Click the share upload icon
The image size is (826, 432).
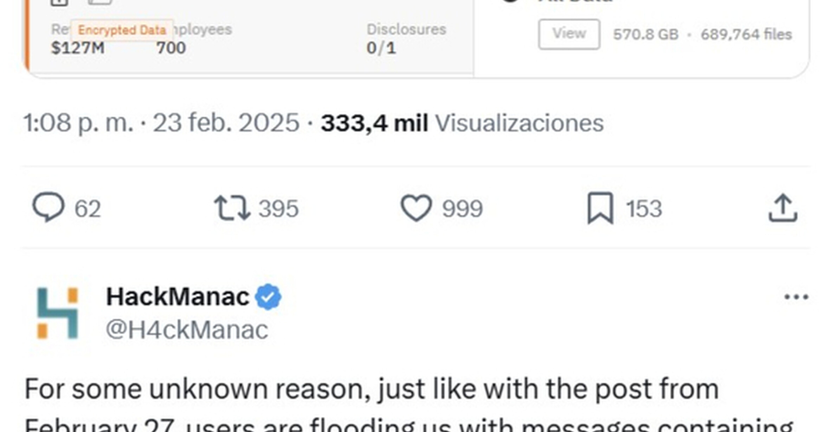783,208
